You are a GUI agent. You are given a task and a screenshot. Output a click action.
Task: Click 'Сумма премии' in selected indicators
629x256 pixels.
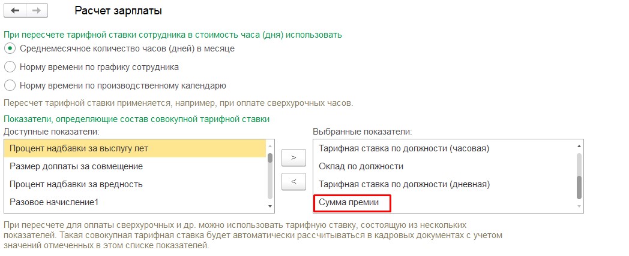tap(349, 203)
